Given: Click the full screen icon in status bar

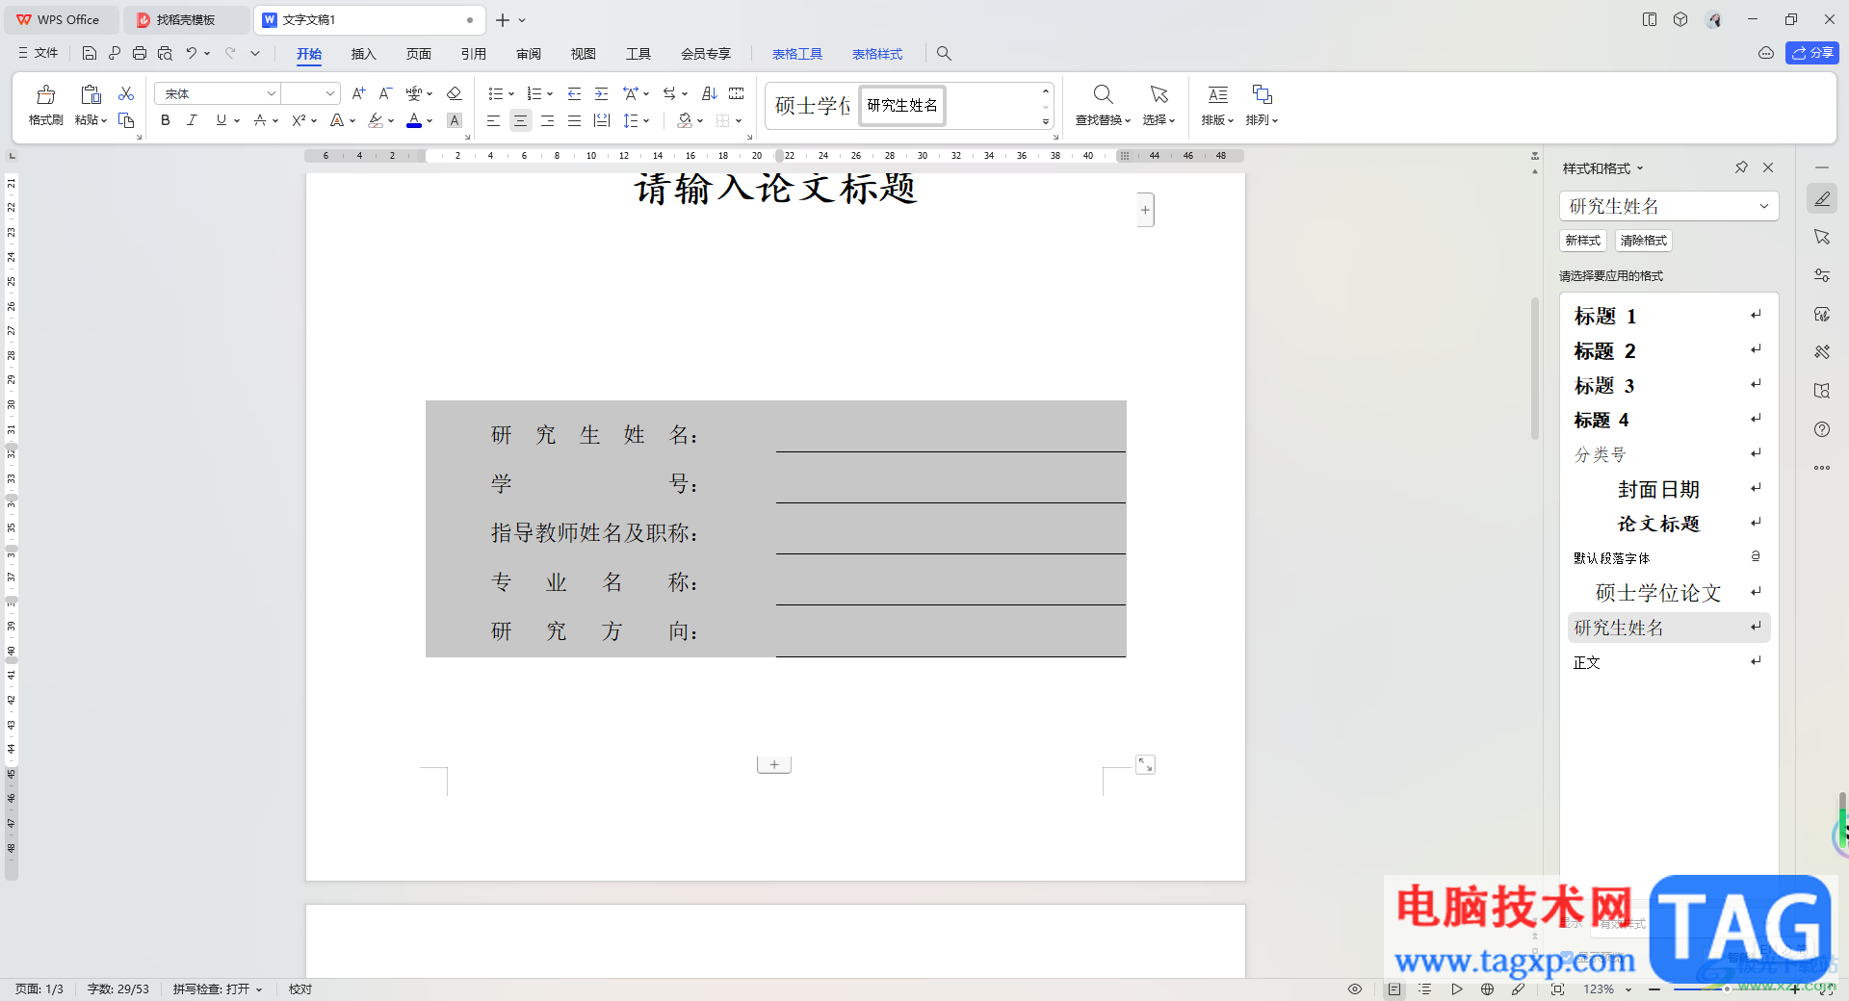Looking at the screenshot, I should (x=1557, y=989).
